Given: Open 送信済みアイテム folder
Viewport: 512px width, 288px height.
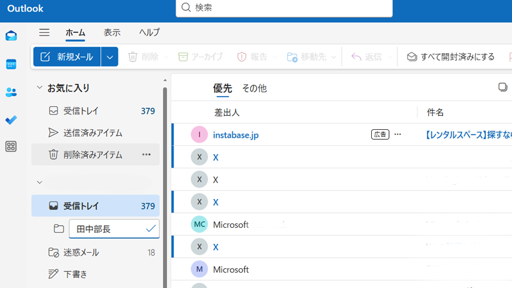Looking at the screenshot, I should click(95, 132).
